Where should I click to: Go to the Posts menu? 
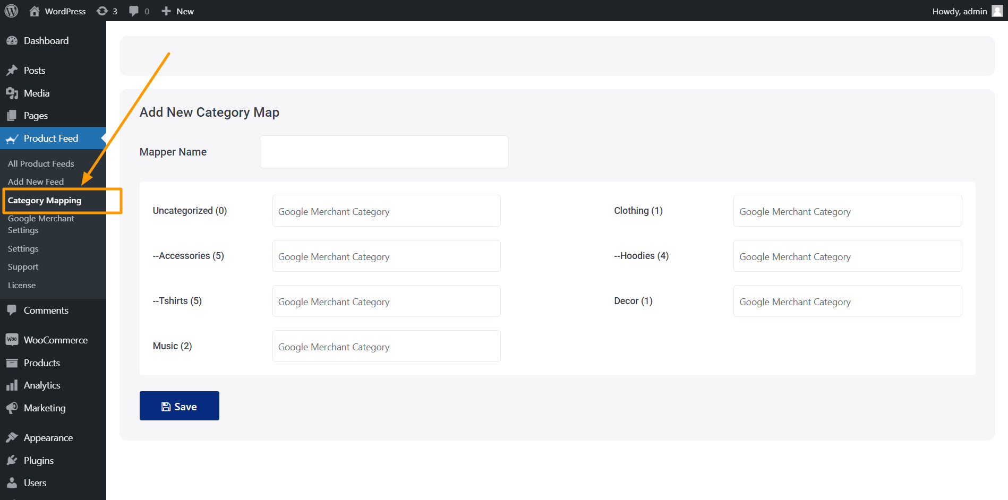[53, 71]
